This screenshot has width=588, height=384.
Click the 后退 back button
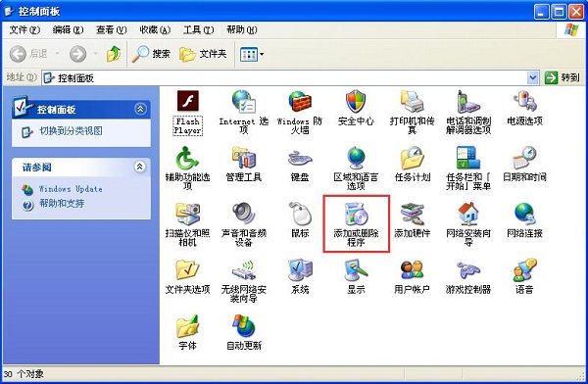pyautogui.click(x=29, y=55)
